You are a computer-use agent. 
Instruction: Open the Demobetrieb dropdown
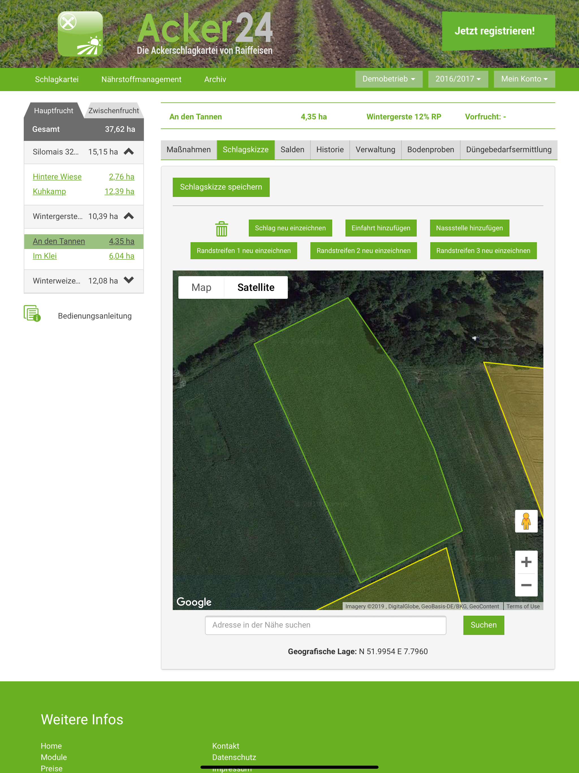click(x=388, y=79)
